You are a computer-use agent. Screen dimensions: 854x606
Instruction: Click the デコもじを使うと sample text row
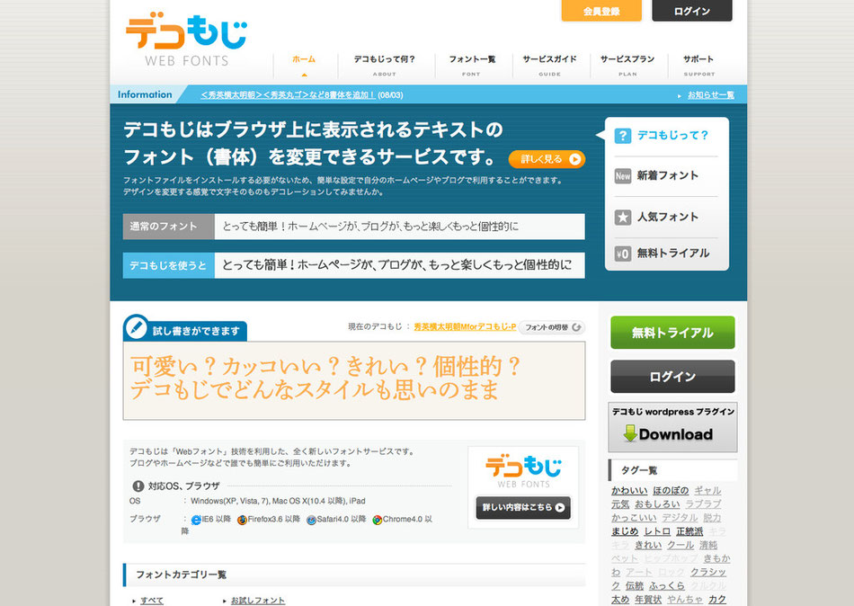click(354, 265)
